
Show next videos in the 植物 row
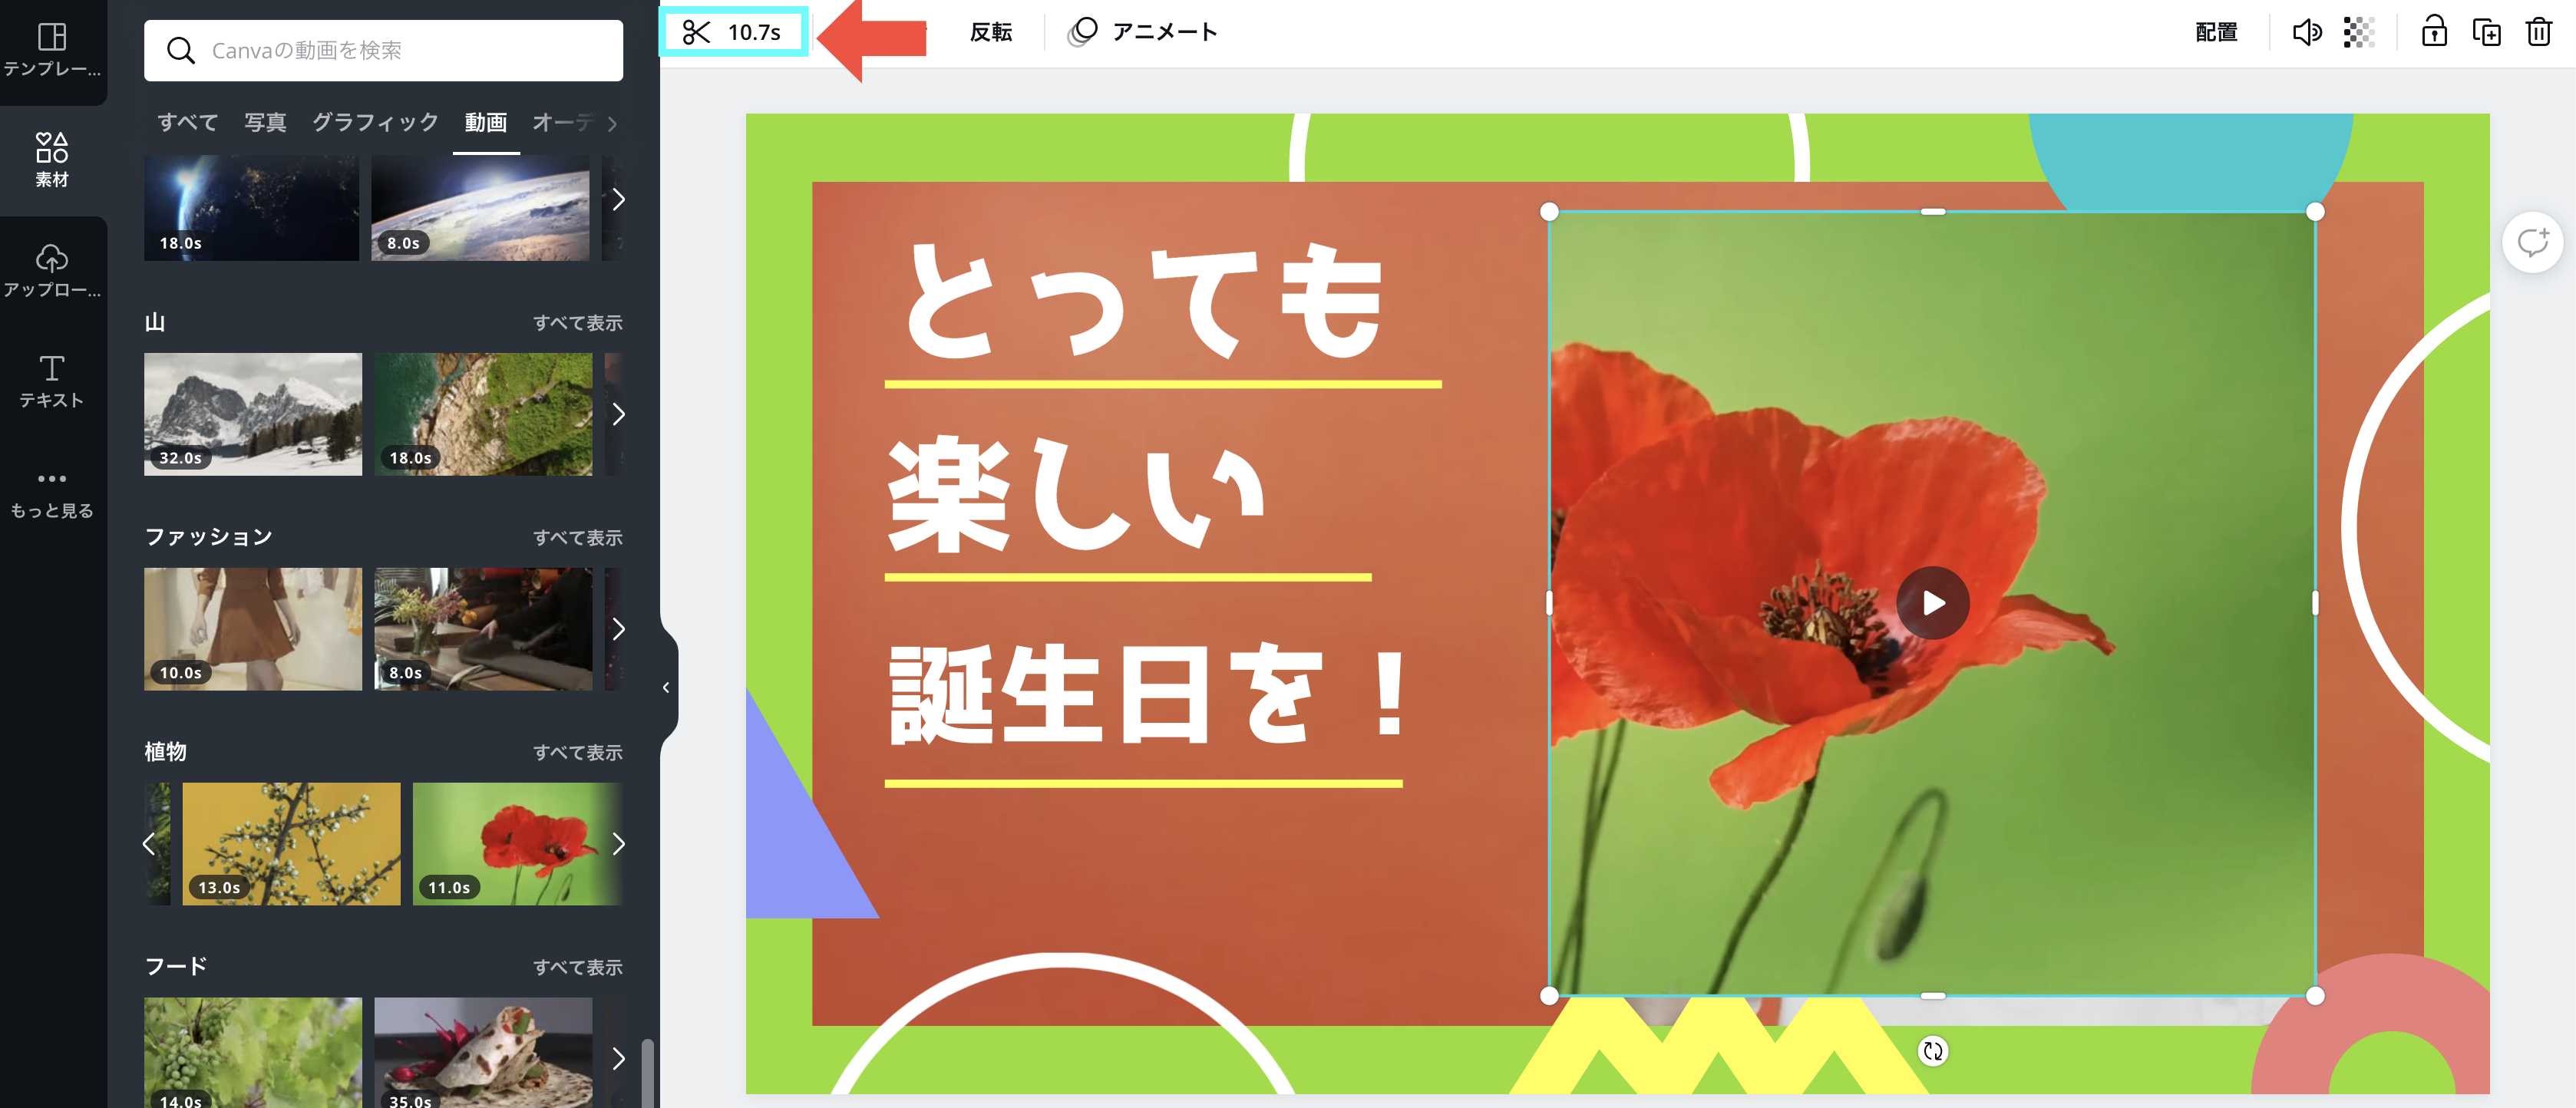(x=618, y=844)
